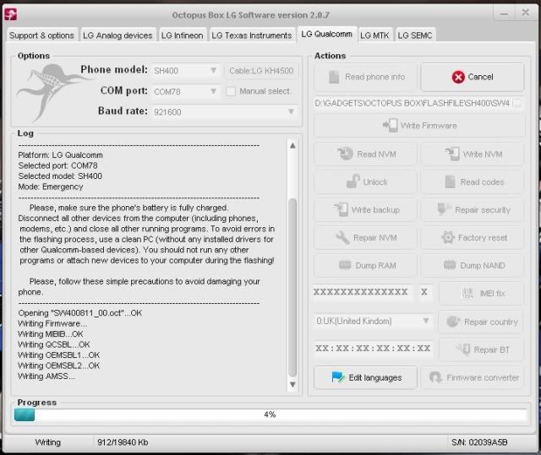
Task: Click the Repair BT icon
Action: click(463, 349)
